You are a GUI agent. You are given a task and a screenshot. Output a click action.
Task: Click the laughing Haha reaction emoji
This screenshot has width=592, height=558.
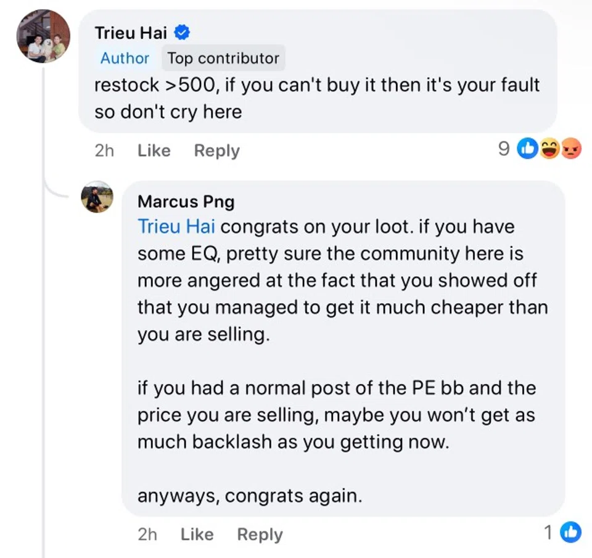click(549, 149)
